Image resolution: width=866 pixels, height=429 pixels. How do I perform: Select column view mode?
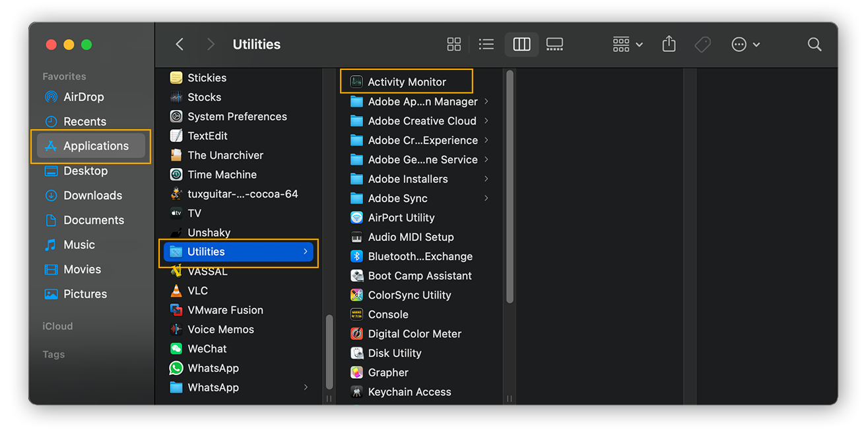pyautogui.click(x=521, y=44)
